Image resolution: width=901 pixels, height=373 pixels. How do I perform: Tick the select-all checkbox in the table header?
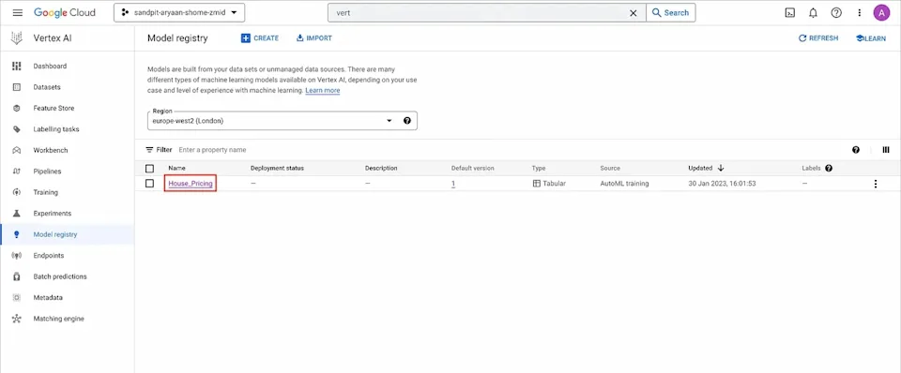tap(150, 168)
